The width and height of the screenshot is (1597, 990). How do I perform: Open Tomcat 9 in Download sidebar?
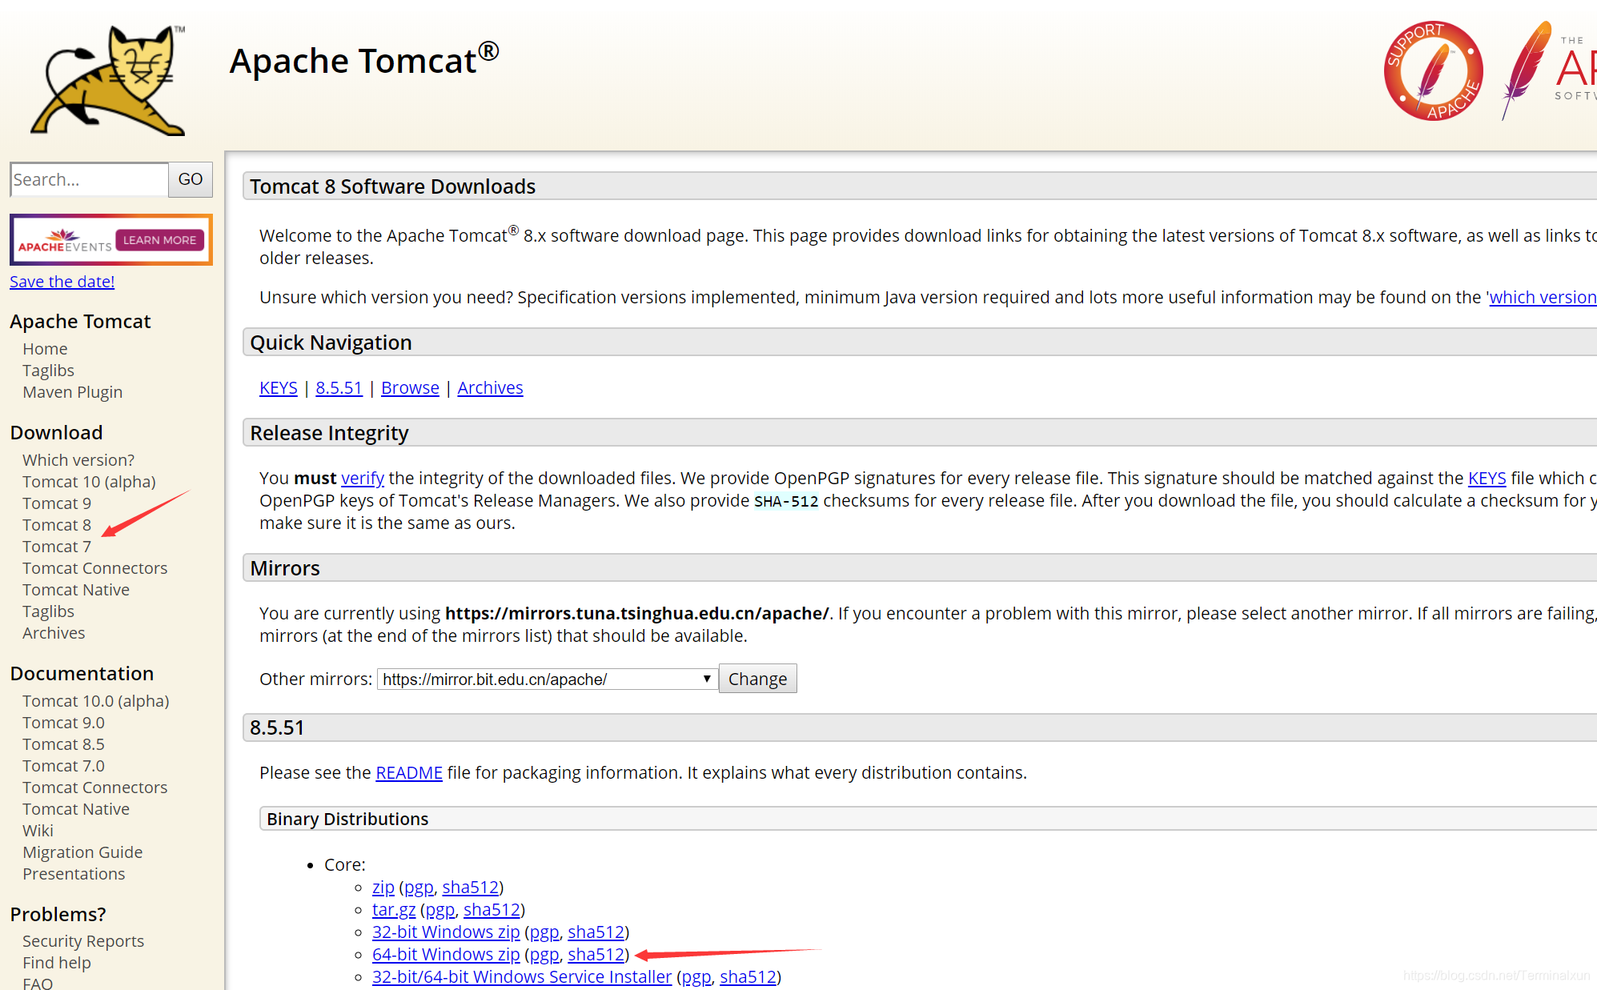point(56,503)
